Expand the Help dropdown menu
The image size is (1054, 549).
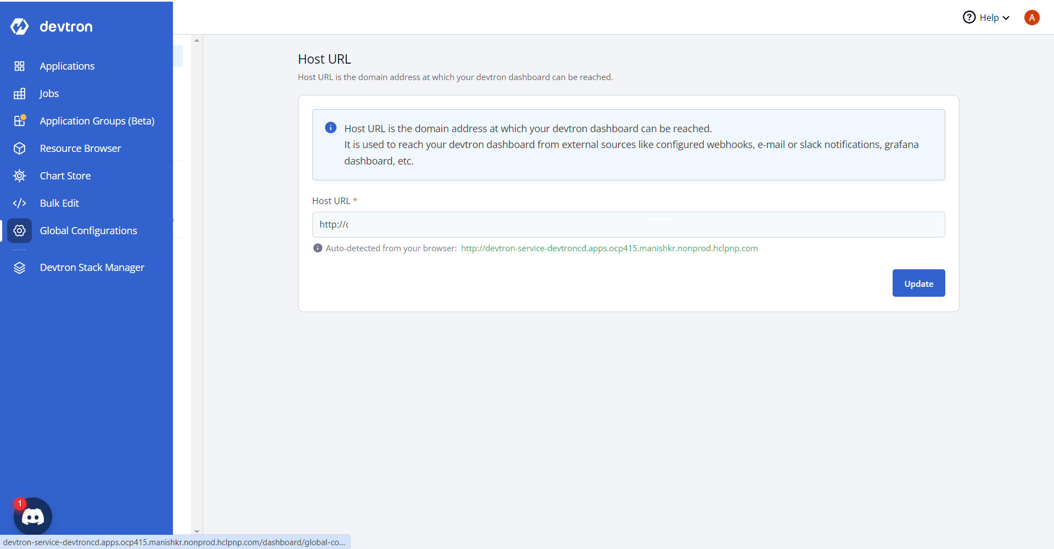986,18
